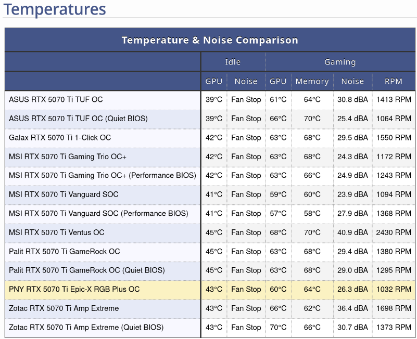The width and height of the screenshot is (417, 339).
Task: Click the 40.9 dBA noise value
Action: [352, 232]
